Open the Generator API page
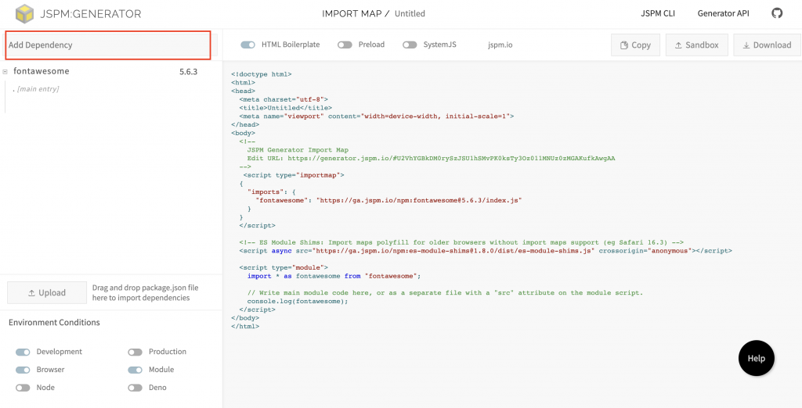Viewport: 802px width, 408px height. (723, 14)
